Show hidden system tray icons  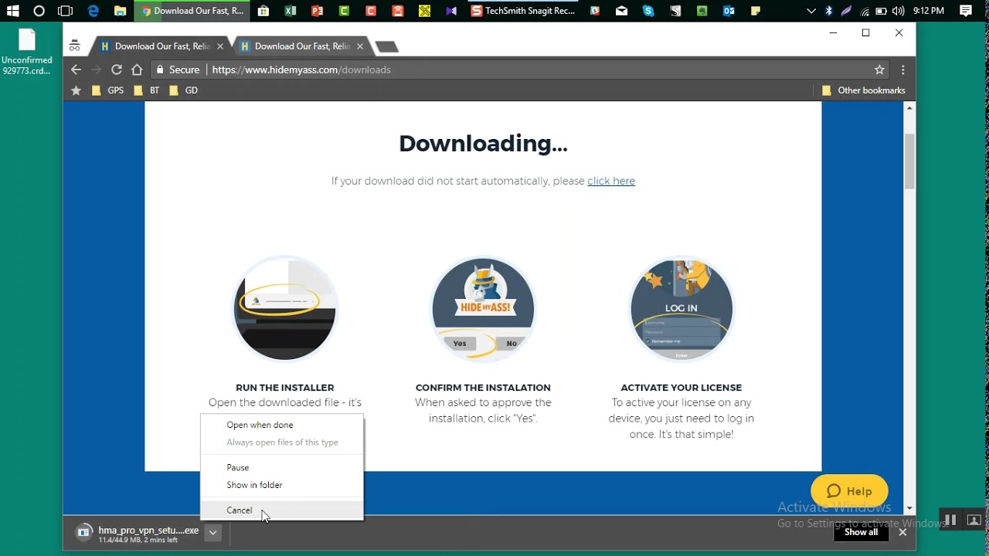[x=811, y=11]
